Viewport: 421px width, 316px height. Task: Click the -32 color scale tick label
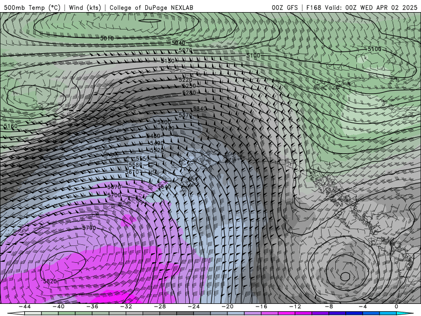(126, 307)
